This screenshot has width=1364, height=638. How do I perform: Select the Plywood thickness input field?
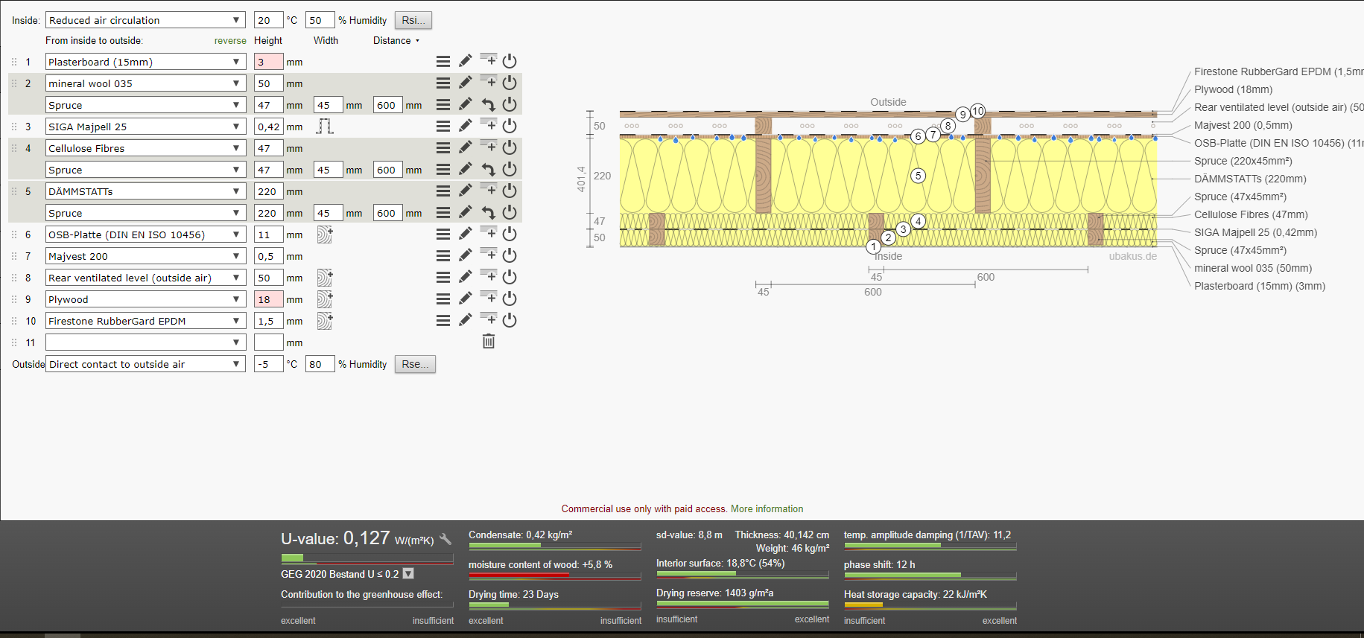(x=268, y=299)
